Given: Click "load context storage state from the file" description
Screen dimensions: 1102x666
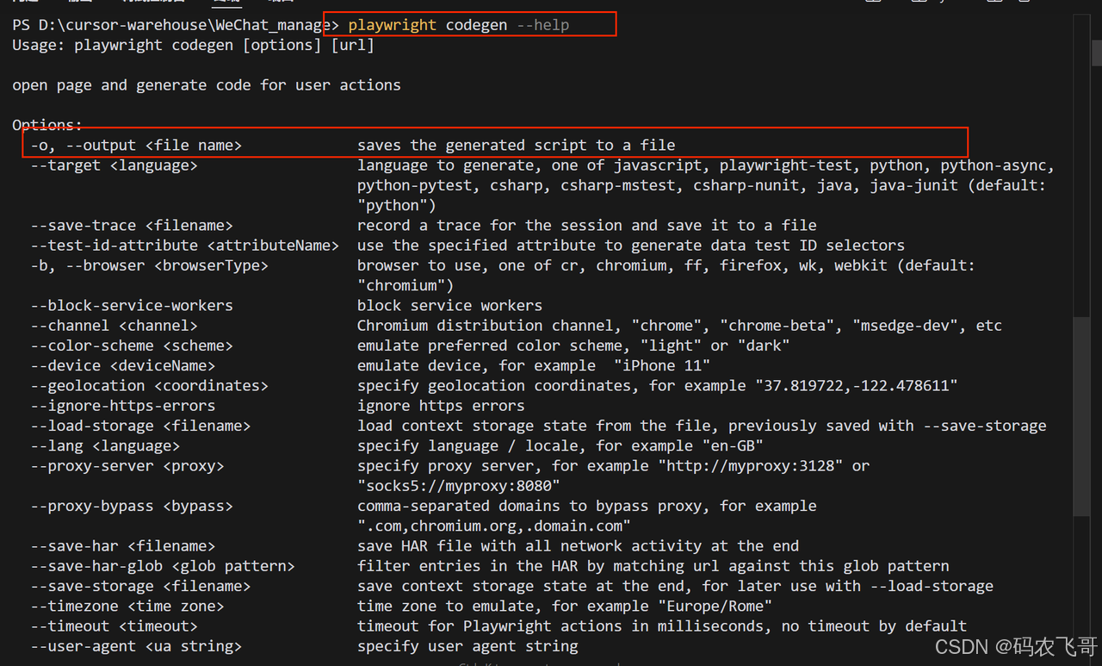Looking at the screenshot, I should (x=702, y=426).
